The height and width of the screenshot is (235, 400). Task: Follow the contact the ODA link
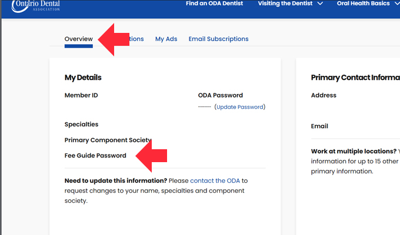pyautogui.click(x=215, y=181)
